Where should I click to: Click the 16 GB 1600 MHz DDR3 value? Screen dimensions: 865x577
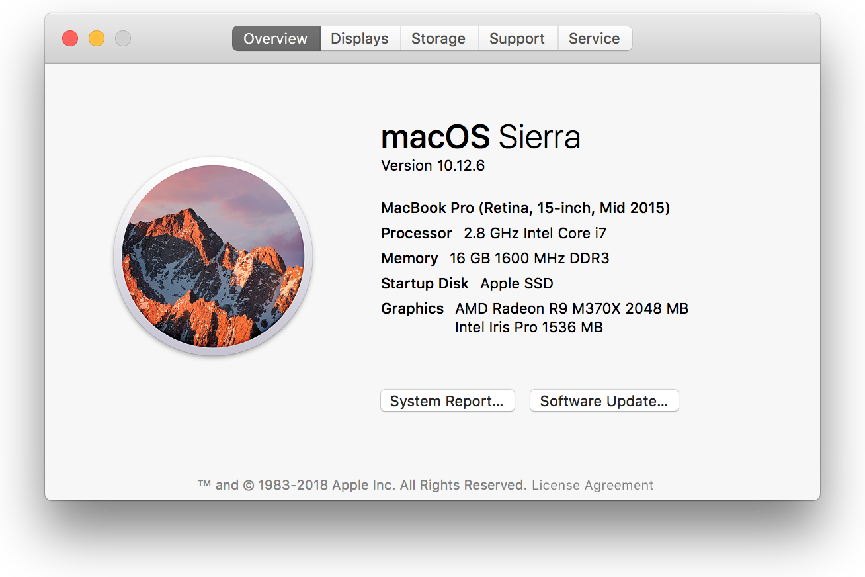click(529, 258)
